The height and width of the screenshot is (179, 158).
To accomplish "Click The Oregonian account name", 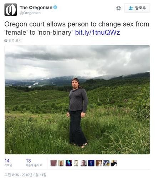I will coord(36,8).
